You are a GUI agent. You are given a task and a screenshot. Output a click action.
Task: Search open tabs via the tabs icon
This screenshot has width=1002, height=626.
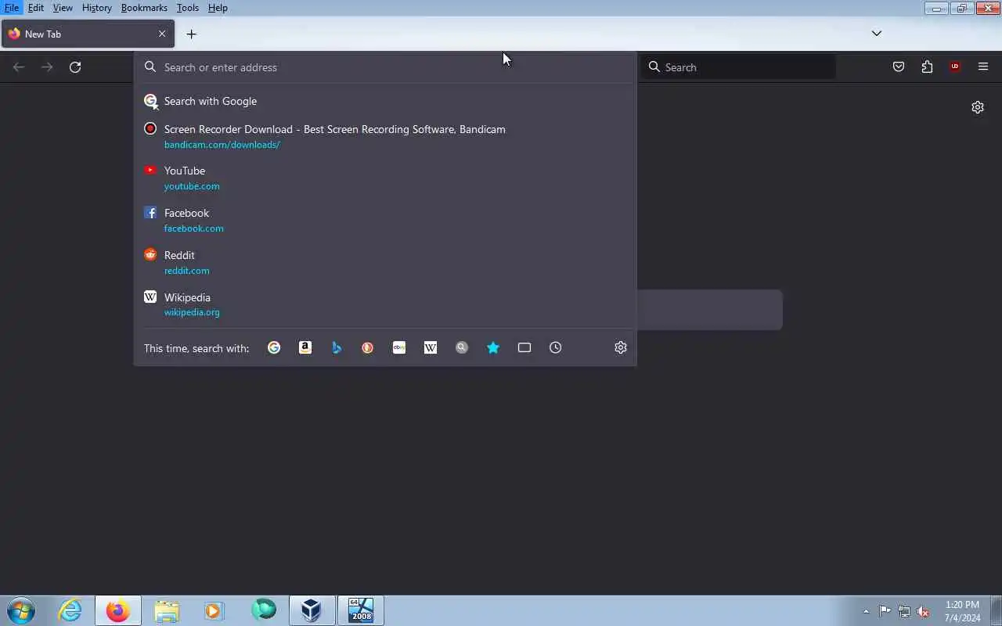tap(524, 347)
